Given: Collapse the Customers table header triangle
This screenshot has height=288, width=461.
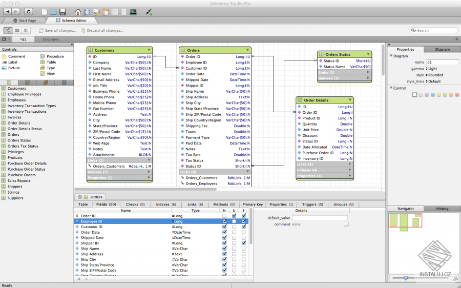Looking at the screenshot, I should coord(149,50).
